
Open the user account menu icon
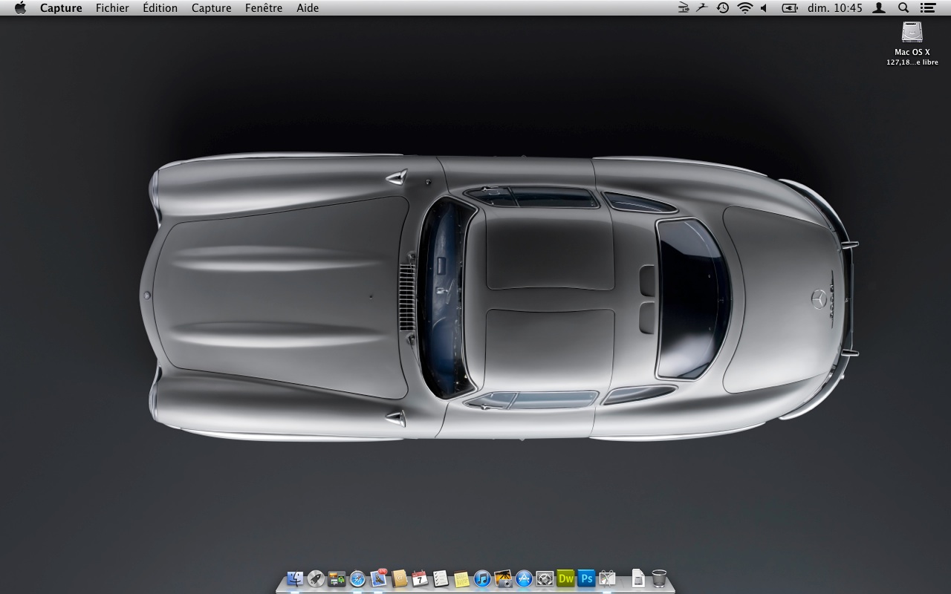[x=879, y=8]
